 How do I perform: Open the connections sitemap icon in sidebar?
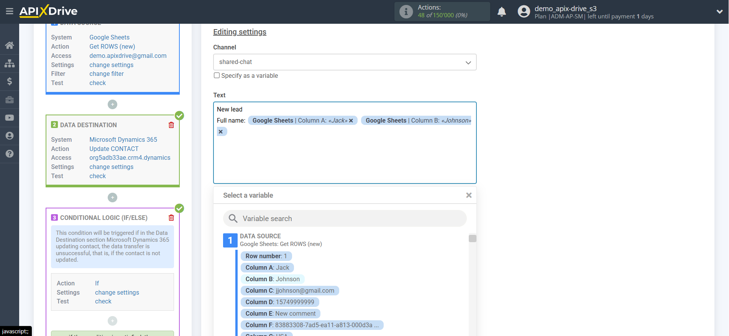pyautogui.click(x=10, y=63)
